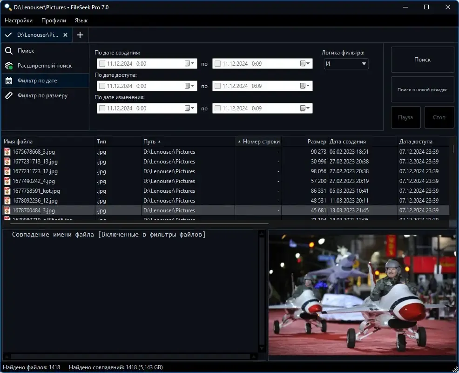Click the jet parade preview image
Image resolution: width=459 pixels, height=373 pixels.
pyautogui.click(x=362, y=295)
